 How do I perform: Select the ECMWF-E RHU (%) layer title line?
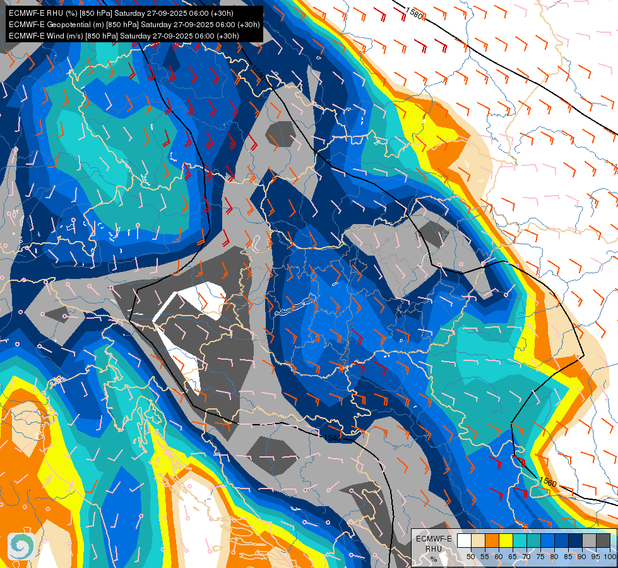[121, 13]
